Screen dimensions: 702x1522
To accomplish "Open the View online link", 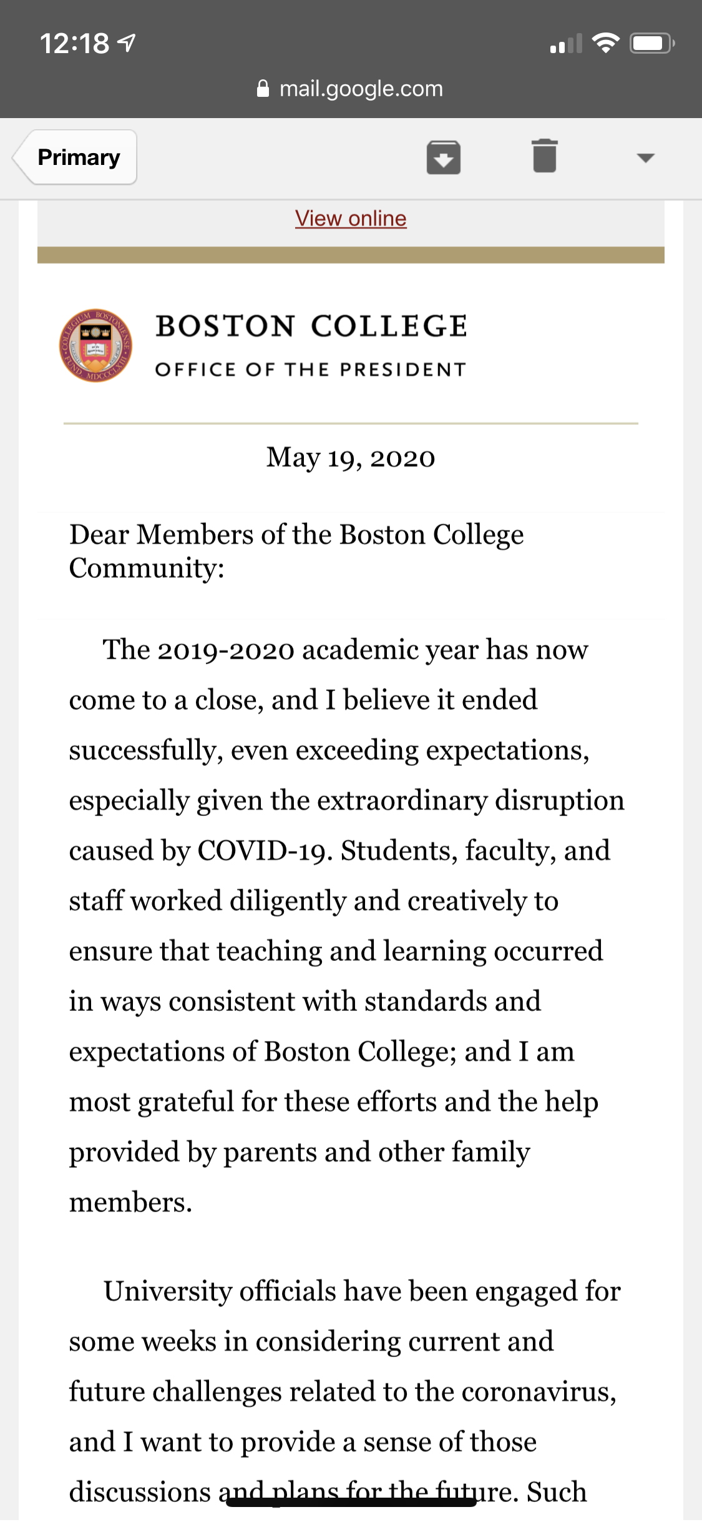I will [x=351, y=219].
